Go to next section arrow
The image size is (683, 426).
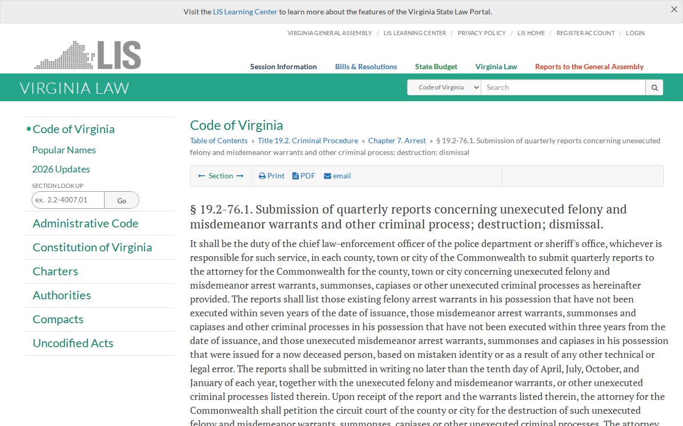pyautogui.click(x=240, y=176)
